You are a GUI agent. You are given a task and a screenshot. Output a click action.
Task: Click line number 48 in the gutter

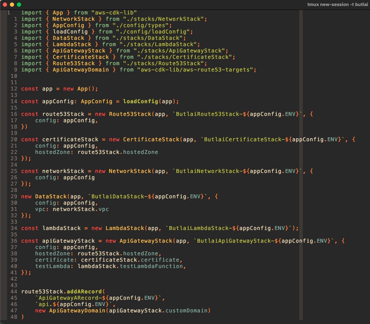14,317
